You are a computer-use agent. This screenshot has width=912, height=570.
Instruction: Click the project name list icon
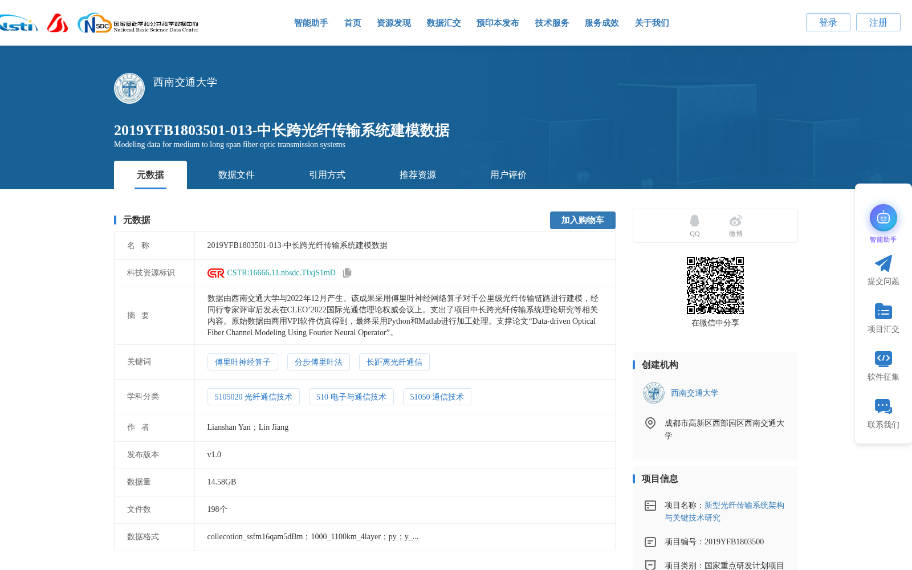650,506
